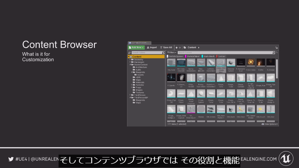Toggle the Skeletal Mesh filter
The width and height of the screenshot is (299, 168).
193,56
